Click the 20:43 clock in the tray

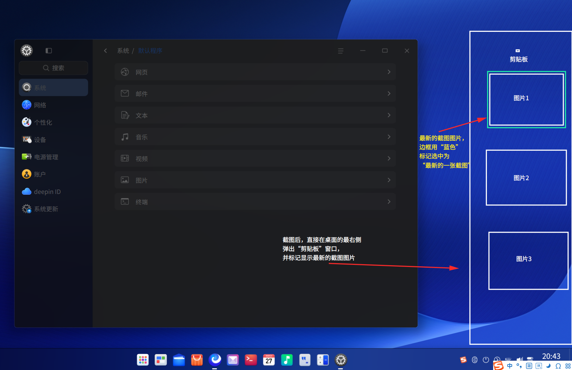pyautogui.click(x=551, y=357)
